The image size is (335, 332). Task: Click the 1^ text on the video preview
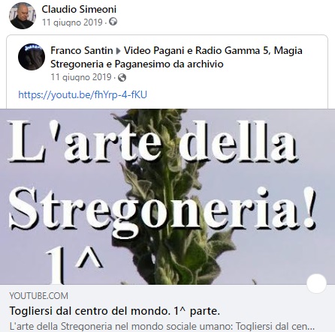pos(74,265)
